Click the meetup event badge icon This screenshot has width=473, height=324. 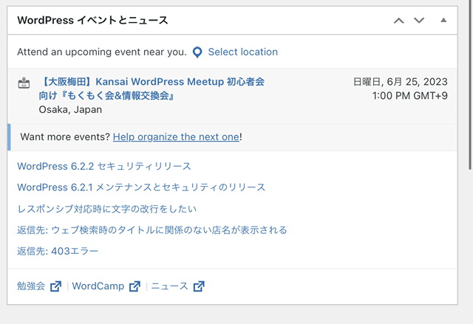(x=24, y=83)
